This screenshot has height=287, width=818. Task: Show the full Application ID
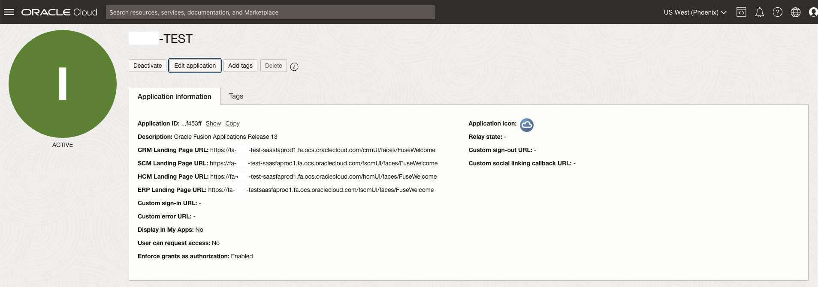click(213, 123)
